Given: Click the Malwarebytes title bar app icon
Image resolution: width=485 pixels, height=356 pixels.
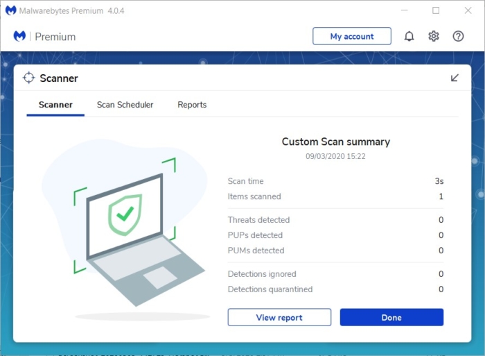Looking at the screenshot, I should (11, 10).
